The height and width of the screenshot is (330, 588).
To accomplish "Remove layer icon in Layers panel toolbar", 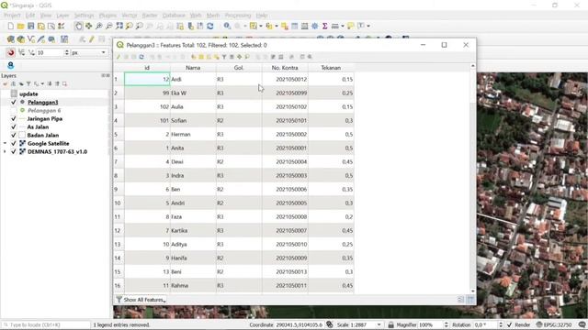I will pos(64,83).
